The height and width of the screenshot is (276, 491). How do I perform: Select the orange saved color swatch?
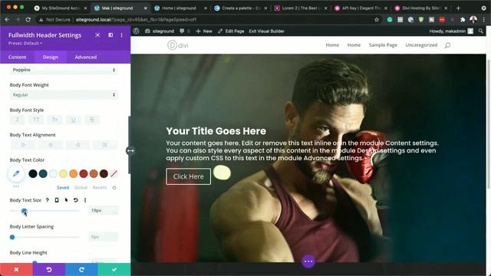pyautogui.click(x=74, y=174)
